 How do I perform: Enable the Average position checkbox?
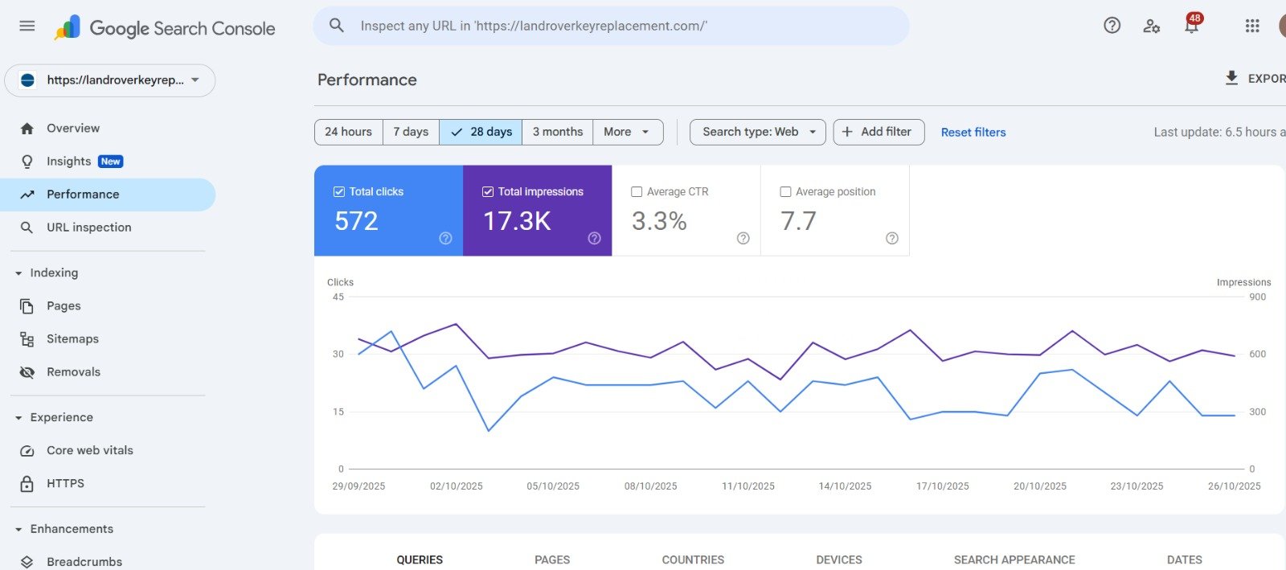click(x=785, y=192)
